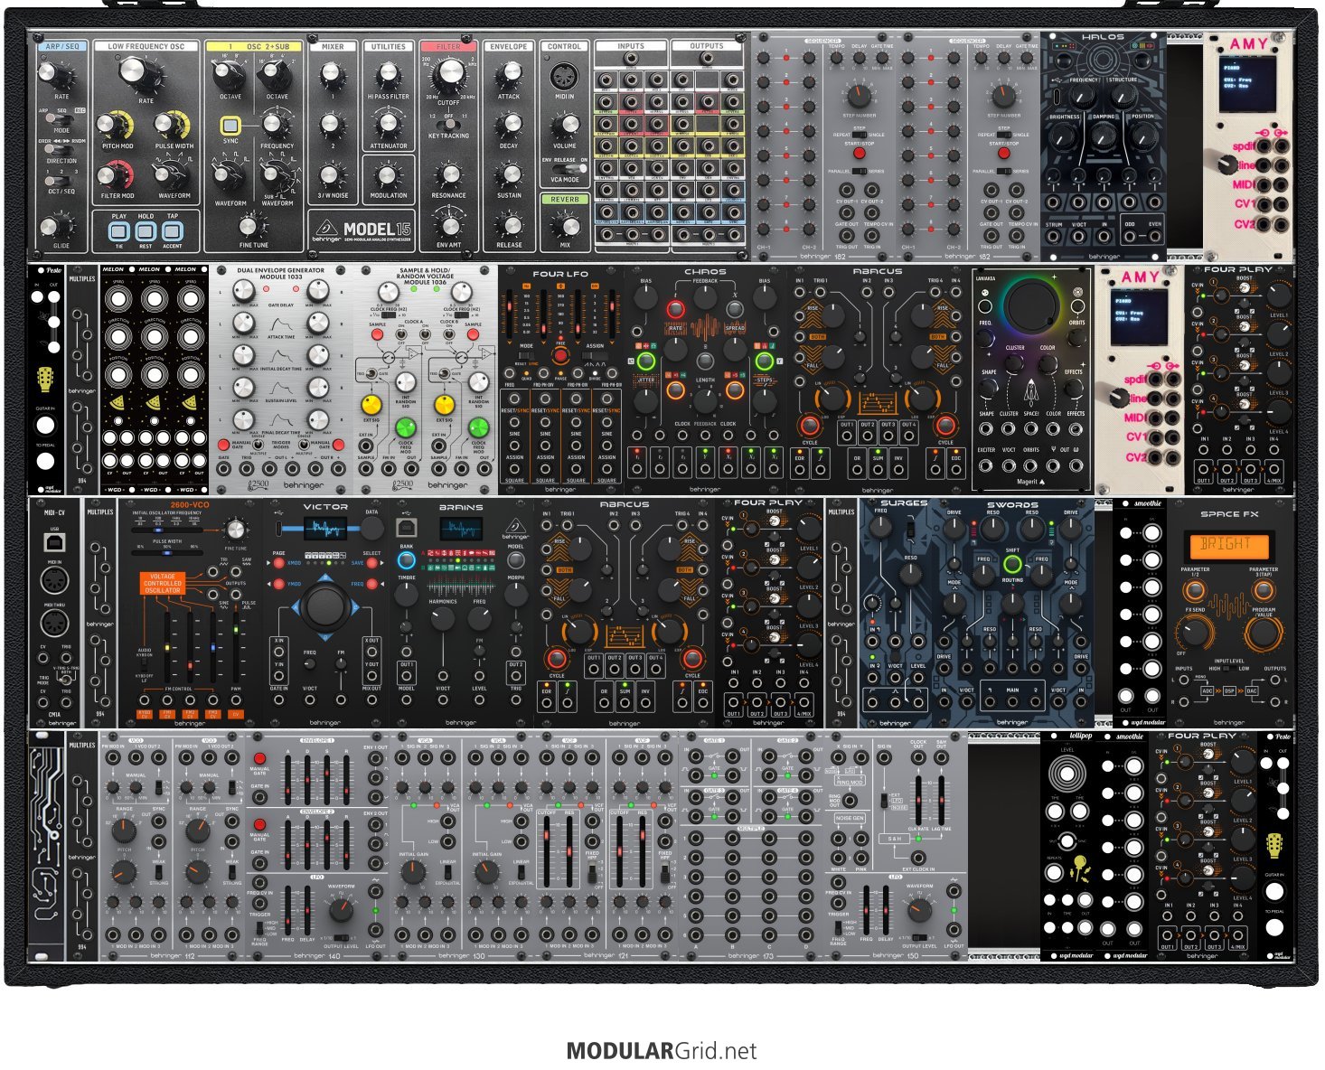The width and height of the screenshot is (1325, 1070).
Task: Click the green SHIFT routing button on Swords
Action: pyautogui.click(x=1012, y=565)
